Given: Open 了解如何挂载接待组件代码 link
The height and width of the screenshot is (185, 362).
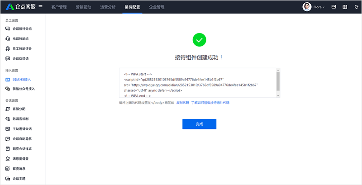Looking at the screenshot, I should point(210,103).
